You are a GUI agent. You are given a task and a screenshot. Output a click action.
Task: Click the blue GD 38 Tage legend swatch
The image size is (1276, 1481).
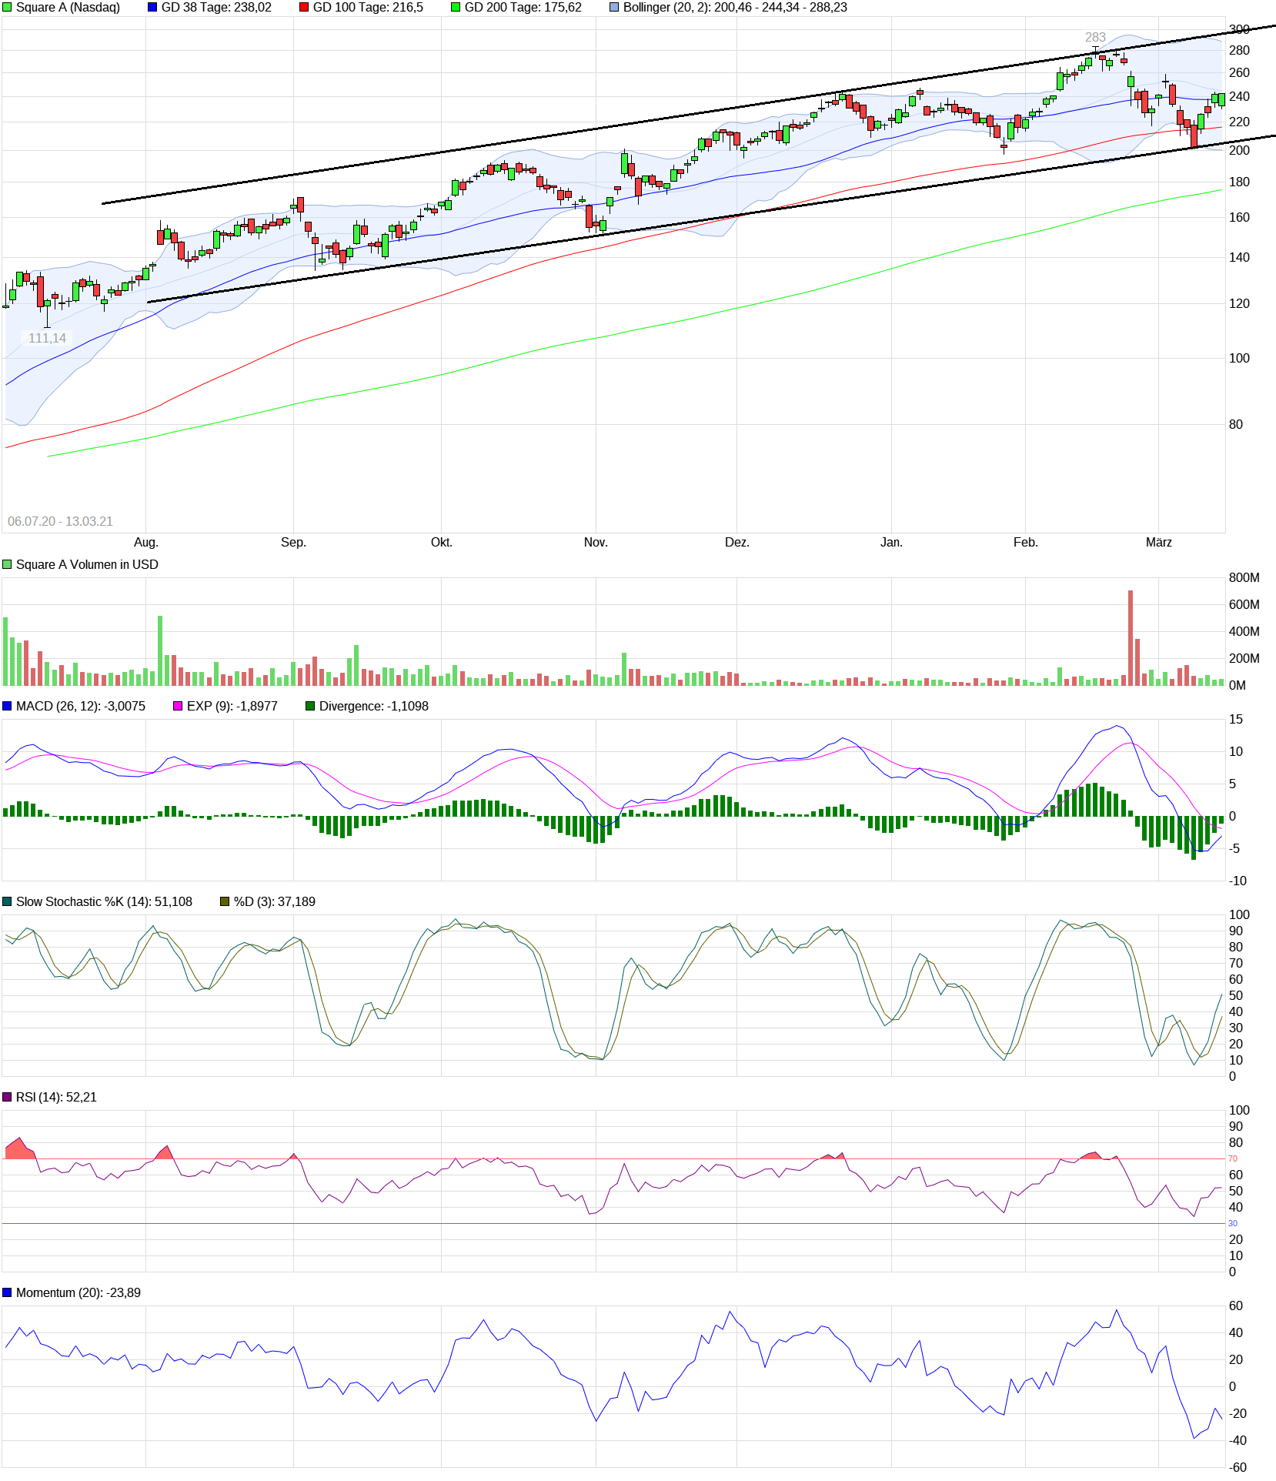coord(152,8)
